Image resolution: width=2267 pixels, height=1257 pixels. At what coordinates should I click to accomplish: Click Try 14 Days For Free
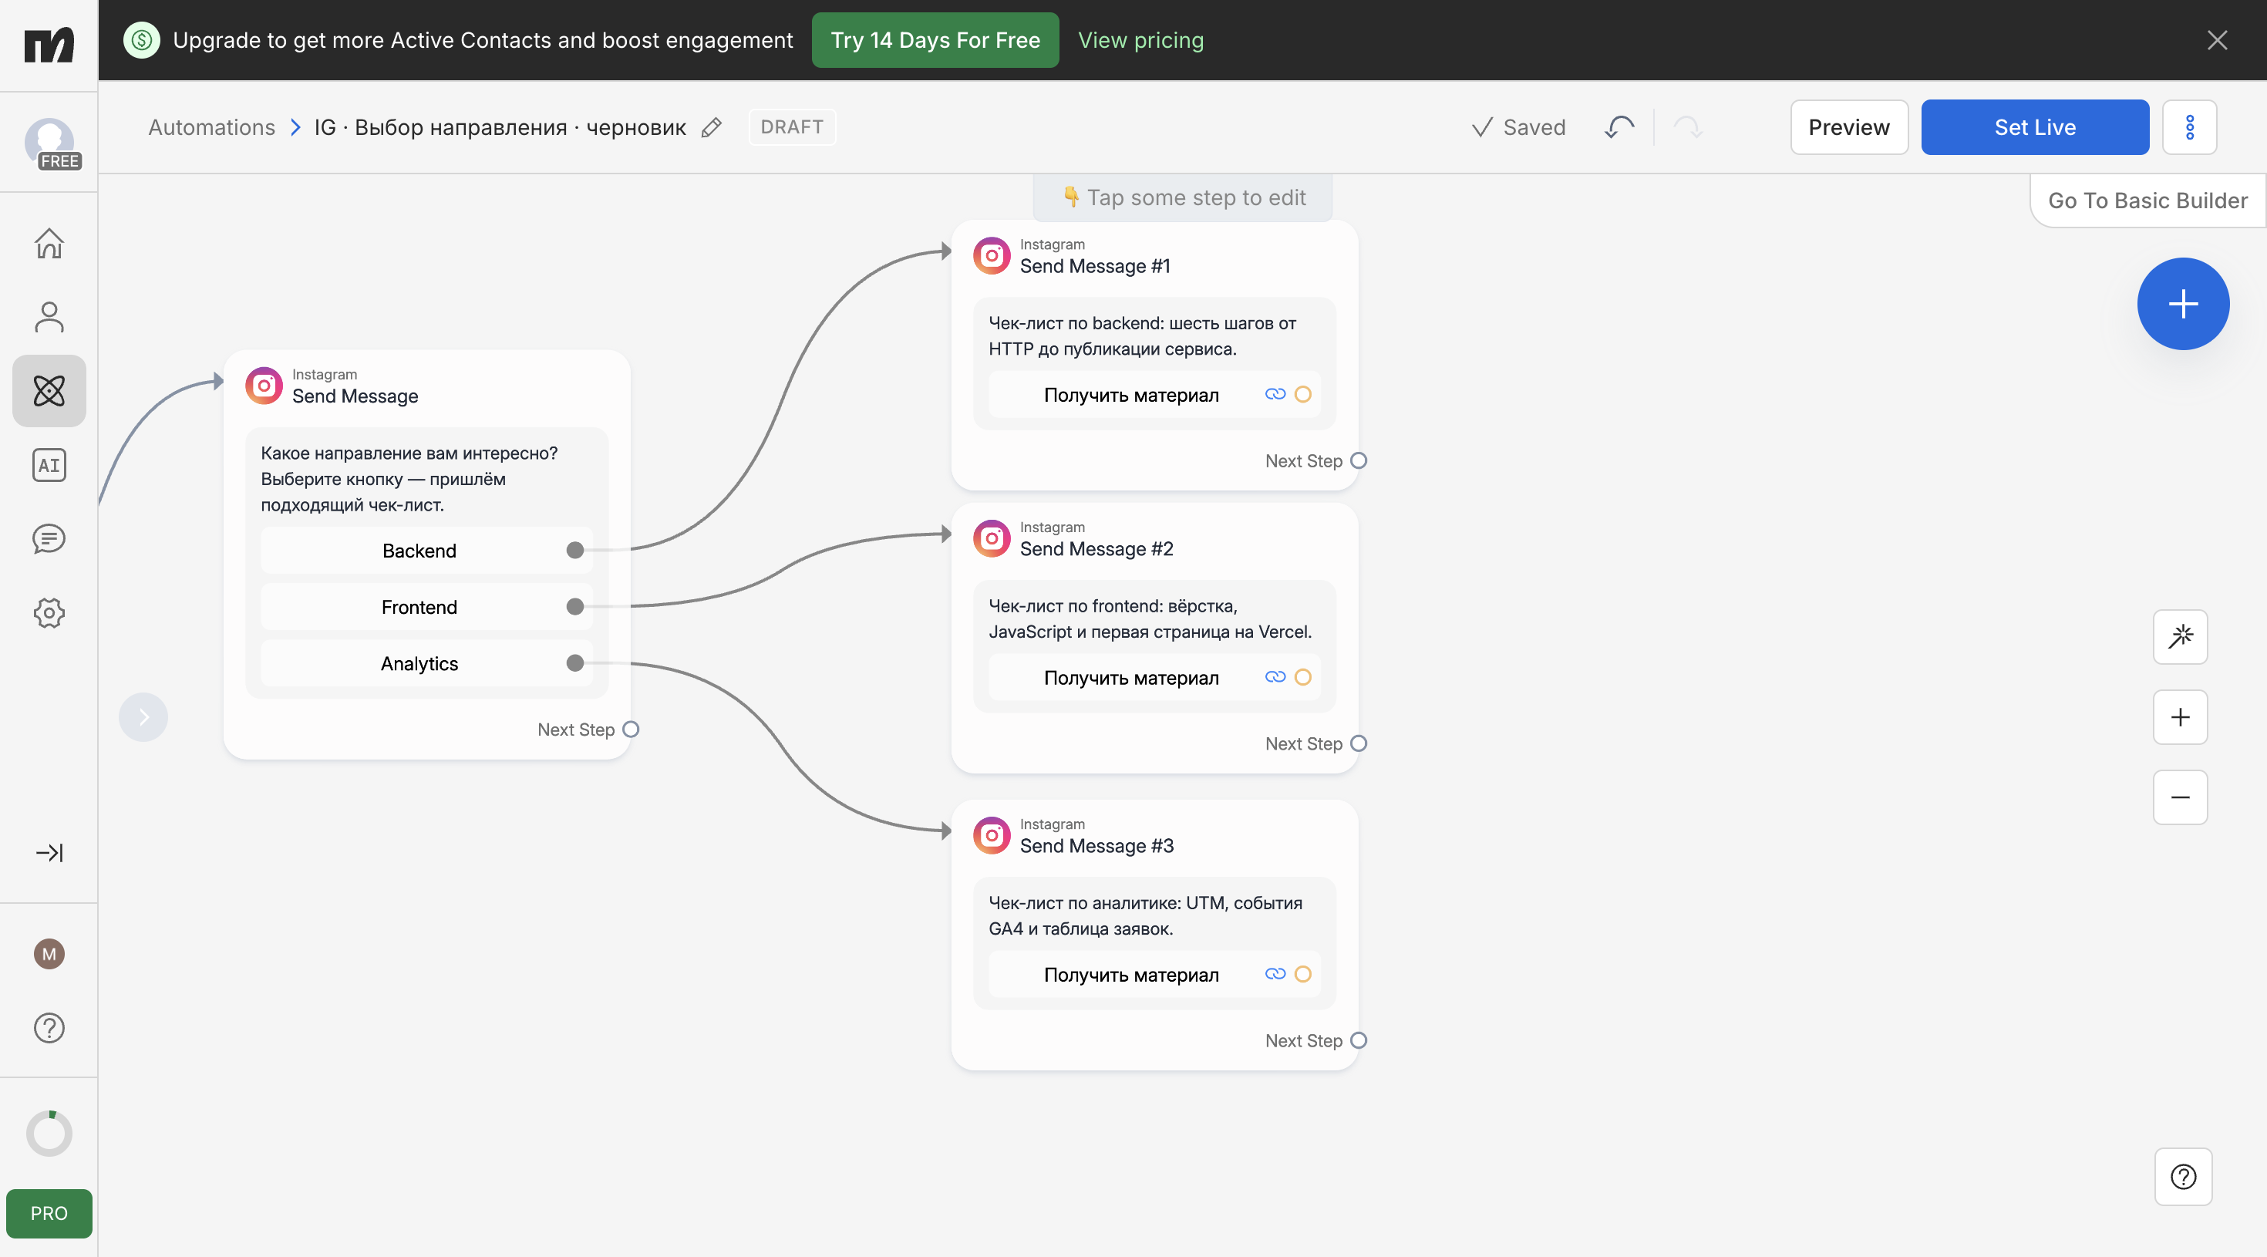click(935, 41)
